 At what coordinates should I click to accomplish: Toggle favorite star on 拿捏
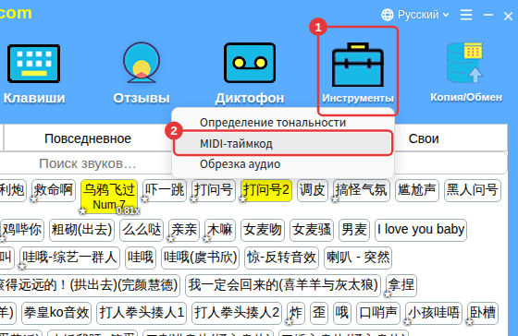388,294
